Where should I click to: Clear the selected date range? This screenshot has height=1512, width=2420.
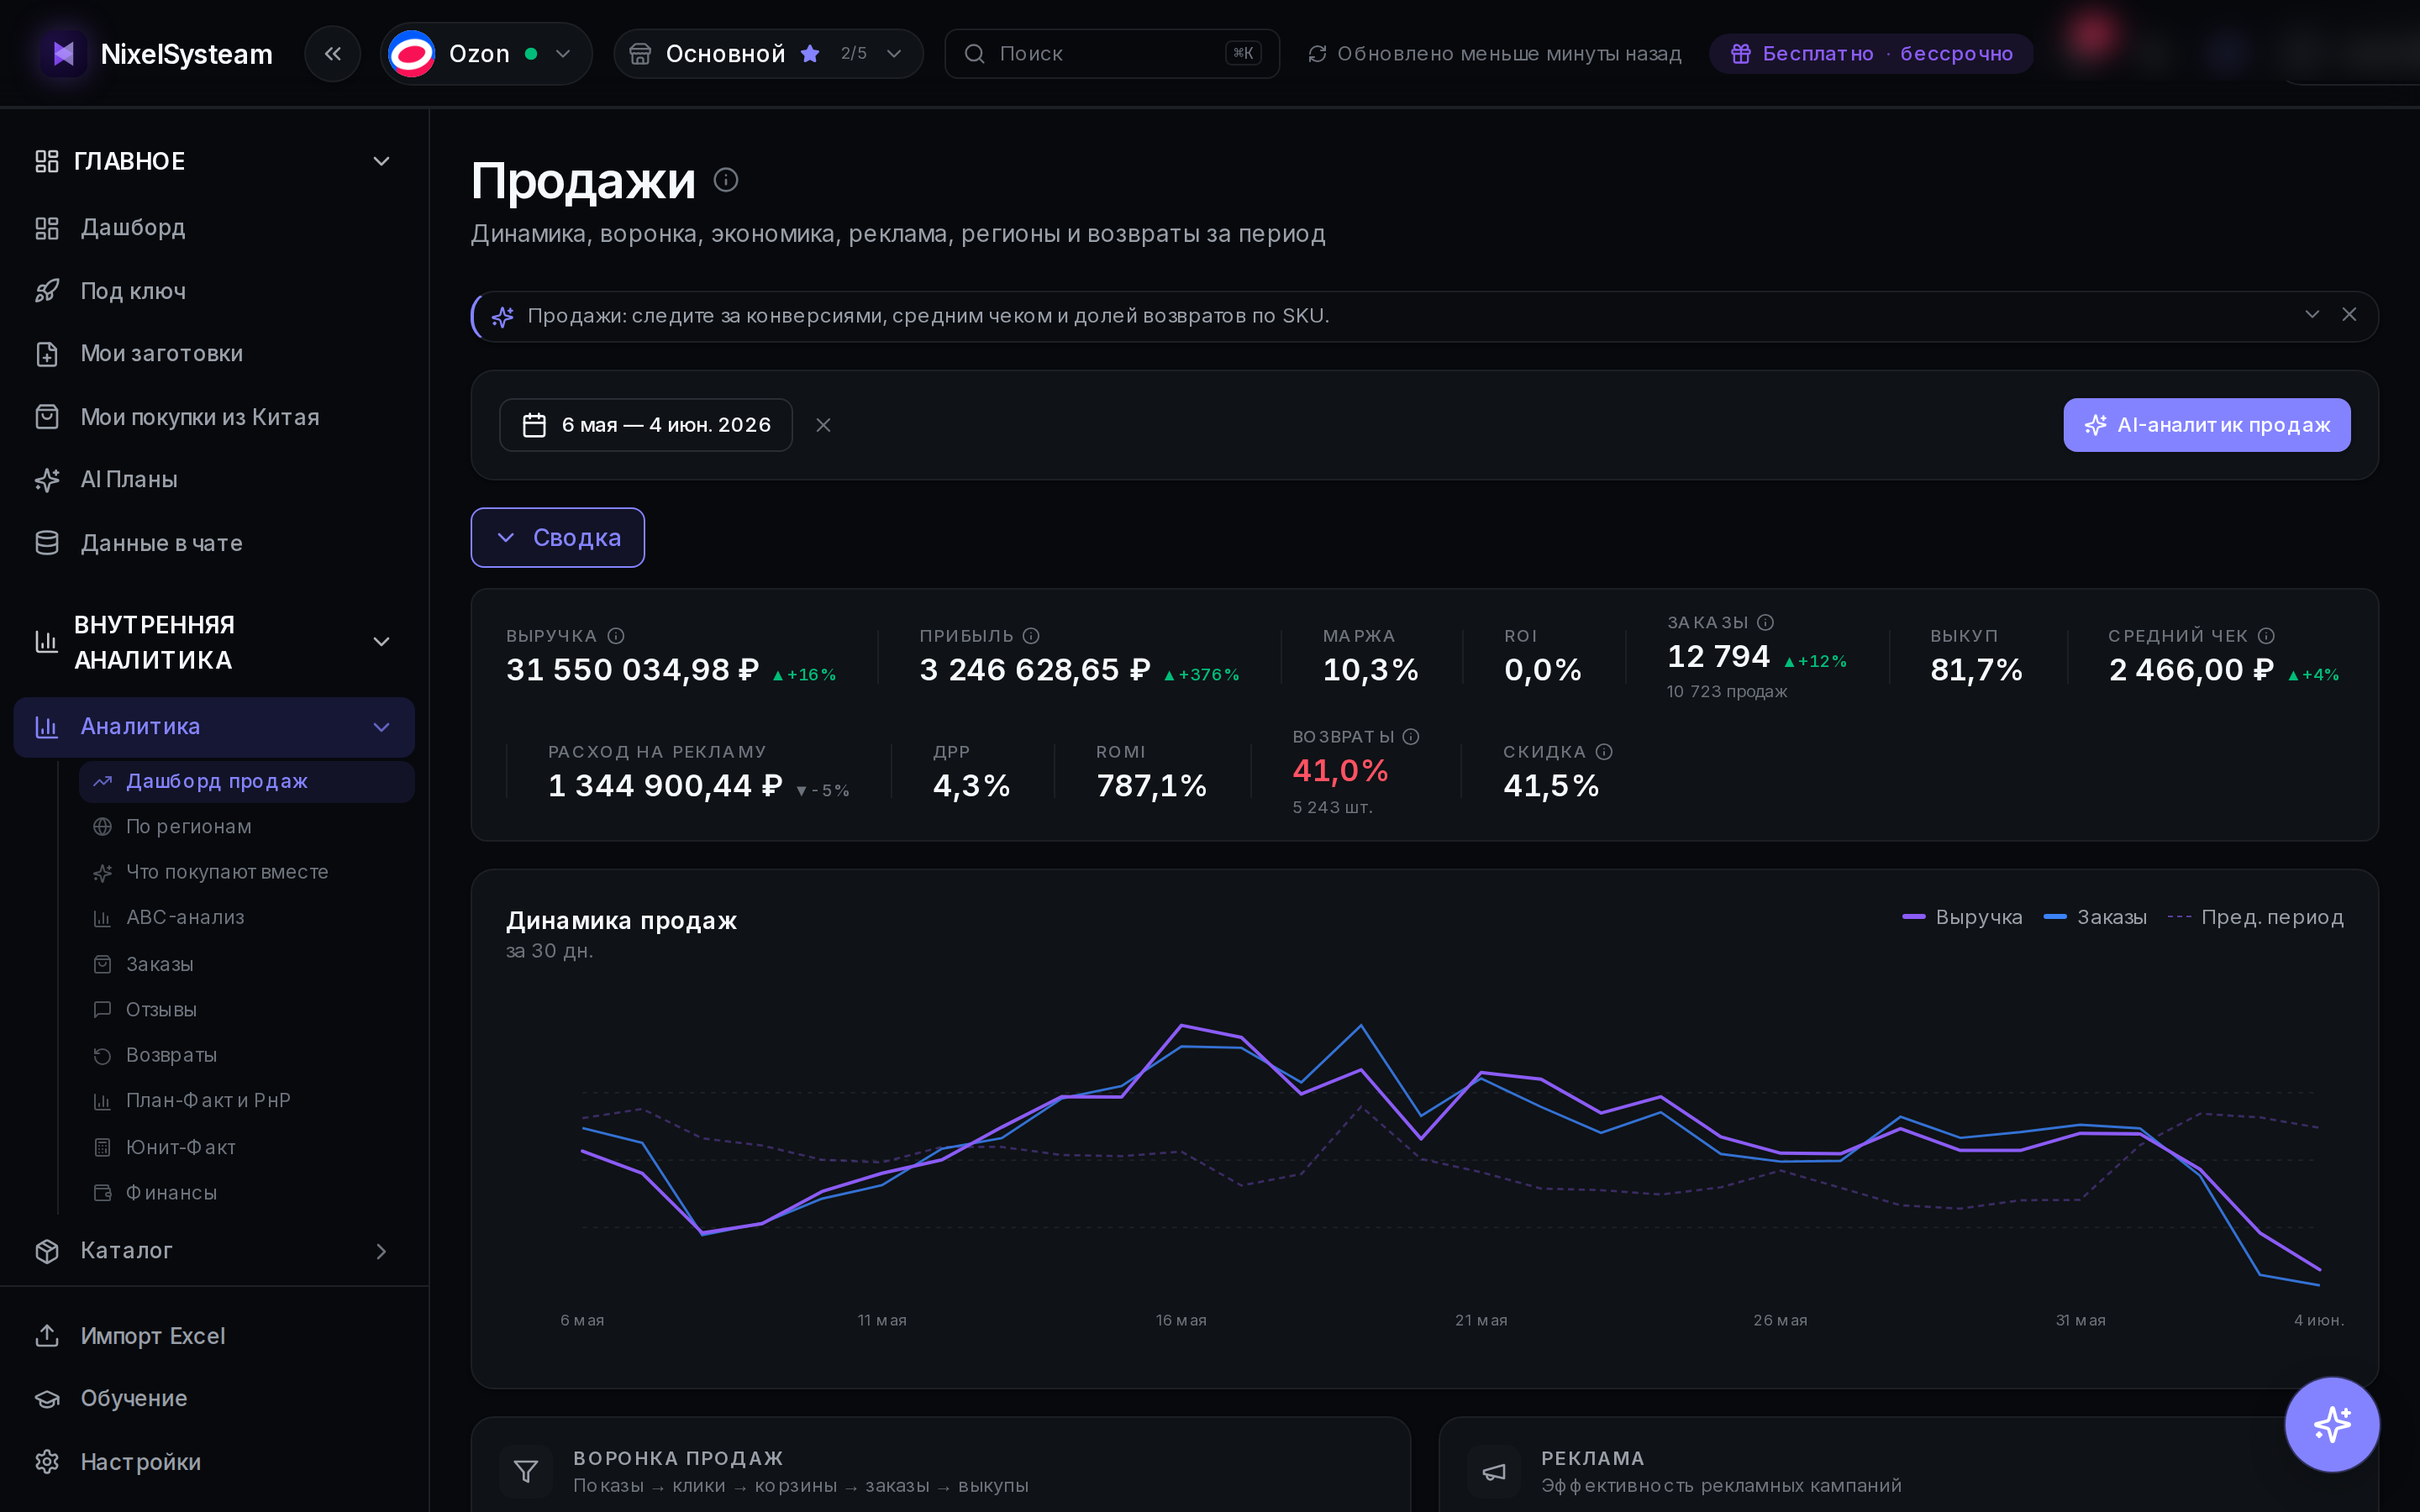pyautogui.click(x=823, y=425)
